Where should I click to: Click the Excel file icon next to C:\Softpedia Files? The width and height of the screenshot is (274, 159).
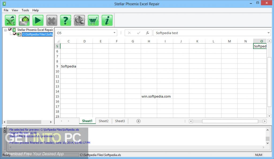[x=19, y=34]
